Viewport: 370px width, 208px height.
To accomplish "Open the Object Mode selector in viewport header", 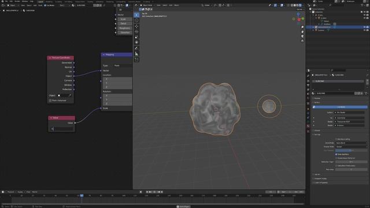I will point(147,5).
